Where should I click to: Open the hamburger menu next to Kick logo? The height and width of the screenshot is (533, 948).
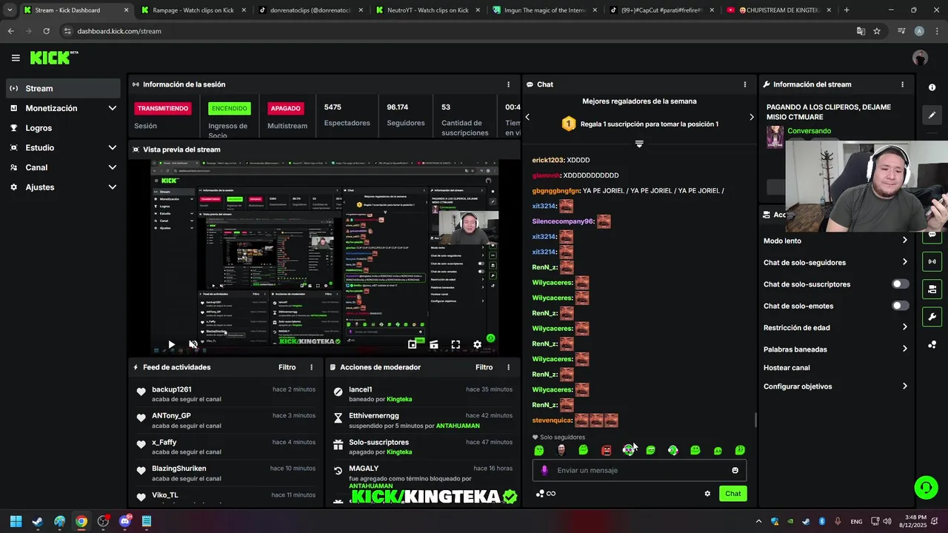point(16,58)
